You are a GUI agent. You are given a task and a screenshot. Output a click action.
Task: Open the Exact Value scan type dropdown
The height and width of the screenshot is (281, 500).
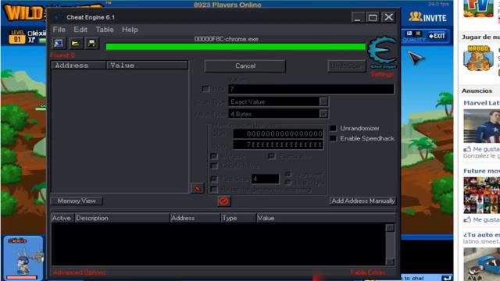323,101
